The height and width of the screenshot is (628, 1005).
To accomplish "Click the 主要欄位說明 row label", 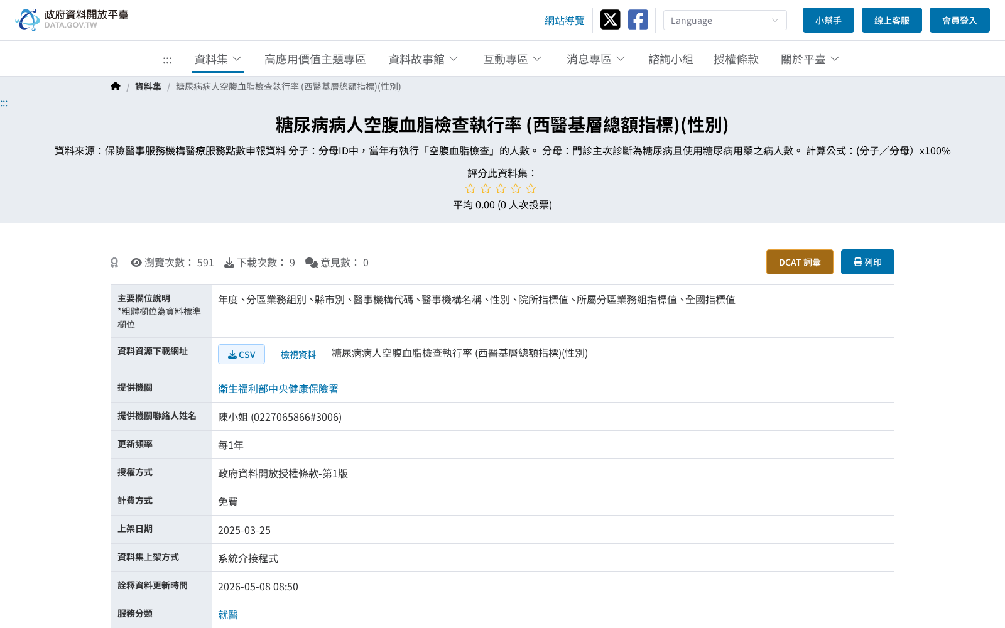I will coord(144,298).
